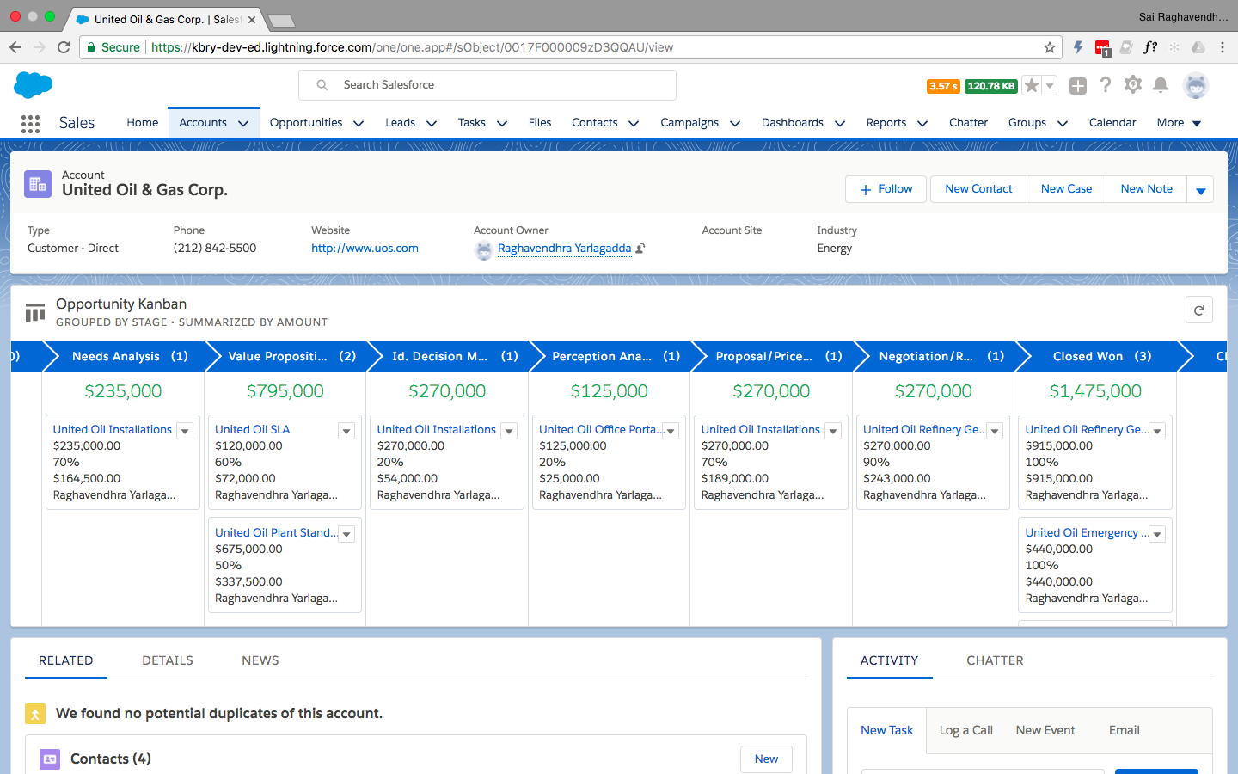Click the Follow button
The width and height of the screenshot is (1238, 774).
(x=886, y=189)
